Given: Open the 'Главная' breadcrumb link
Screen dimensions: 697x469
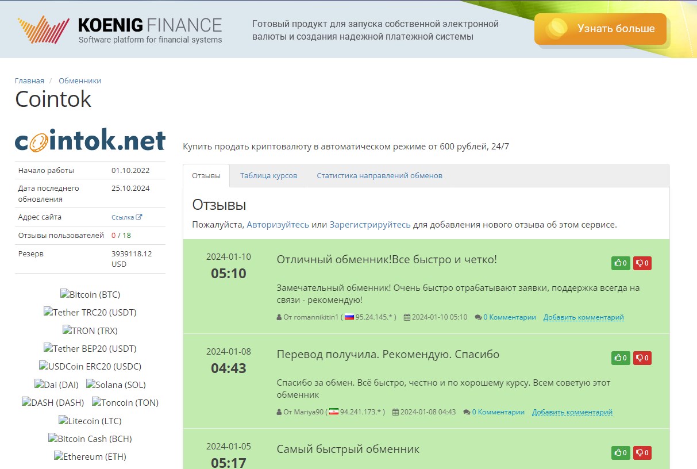Looking at the screenshot, I should (x=29, y=80).
